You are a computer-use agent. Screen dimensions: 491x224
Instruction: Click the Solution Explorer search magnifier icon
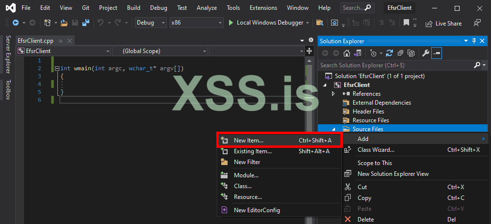(477, 65)
